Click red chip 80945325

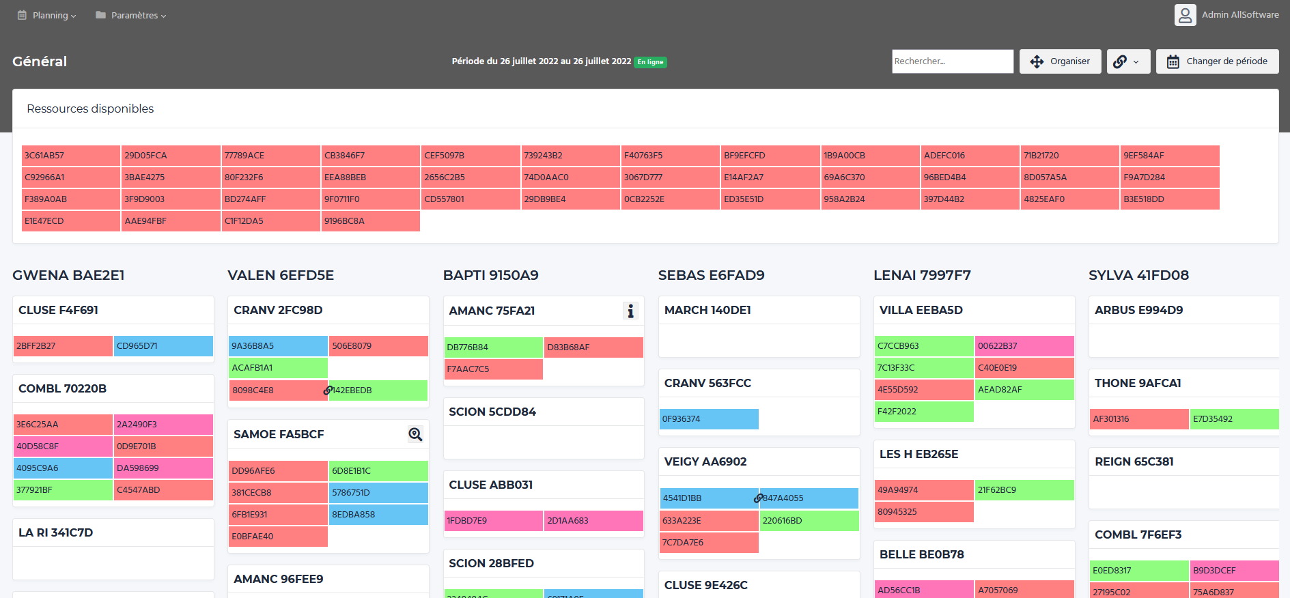[x=924, y=512]
